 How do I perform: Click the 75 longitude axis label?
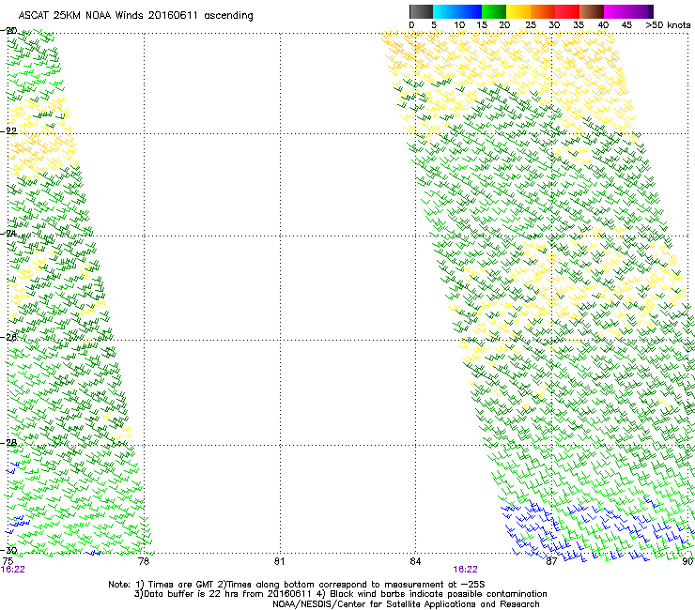tap(8, 561)
